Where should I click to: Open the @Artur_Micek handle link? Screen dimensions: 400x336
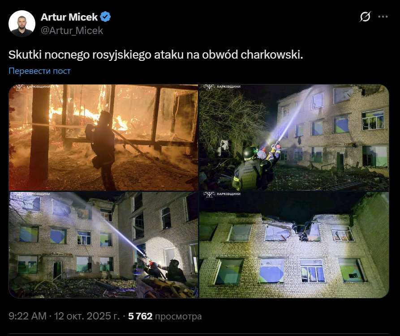pos(72,30)
